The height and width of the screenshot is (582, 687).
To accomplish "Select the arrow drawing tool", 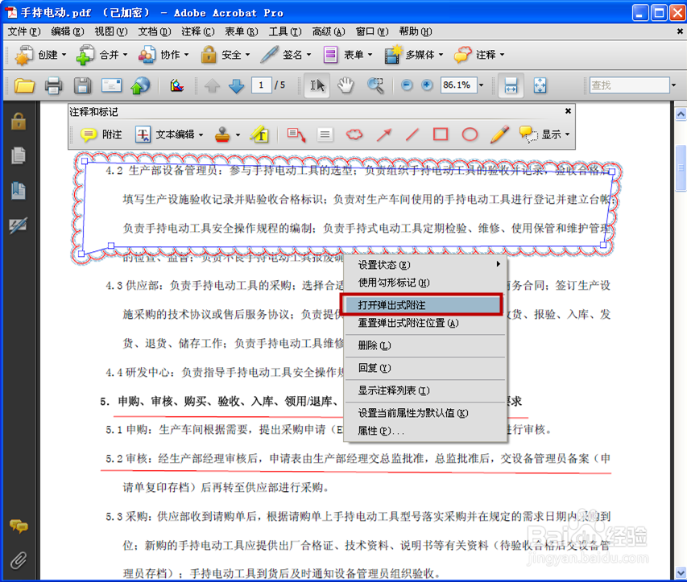I will (383, 134).
